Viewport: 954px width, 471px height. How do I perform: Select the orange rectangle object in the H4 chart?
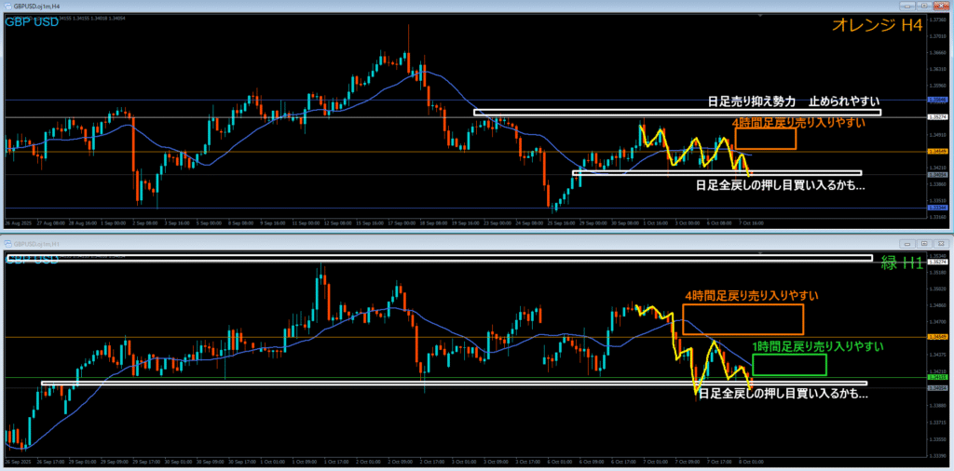(x=766, y=140)
